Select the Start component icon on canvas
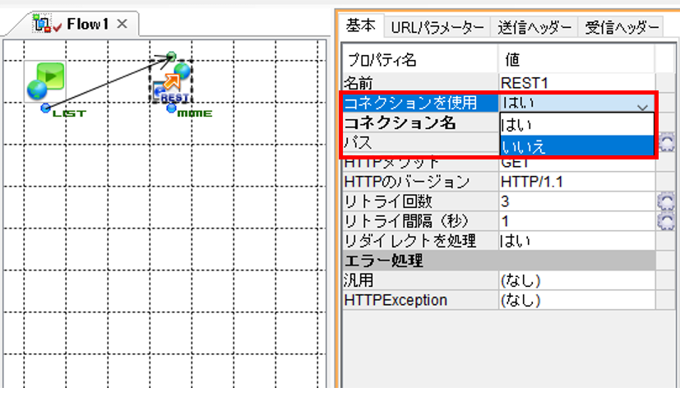Screen dimensions: 680x397 click(x=45, y=81)
